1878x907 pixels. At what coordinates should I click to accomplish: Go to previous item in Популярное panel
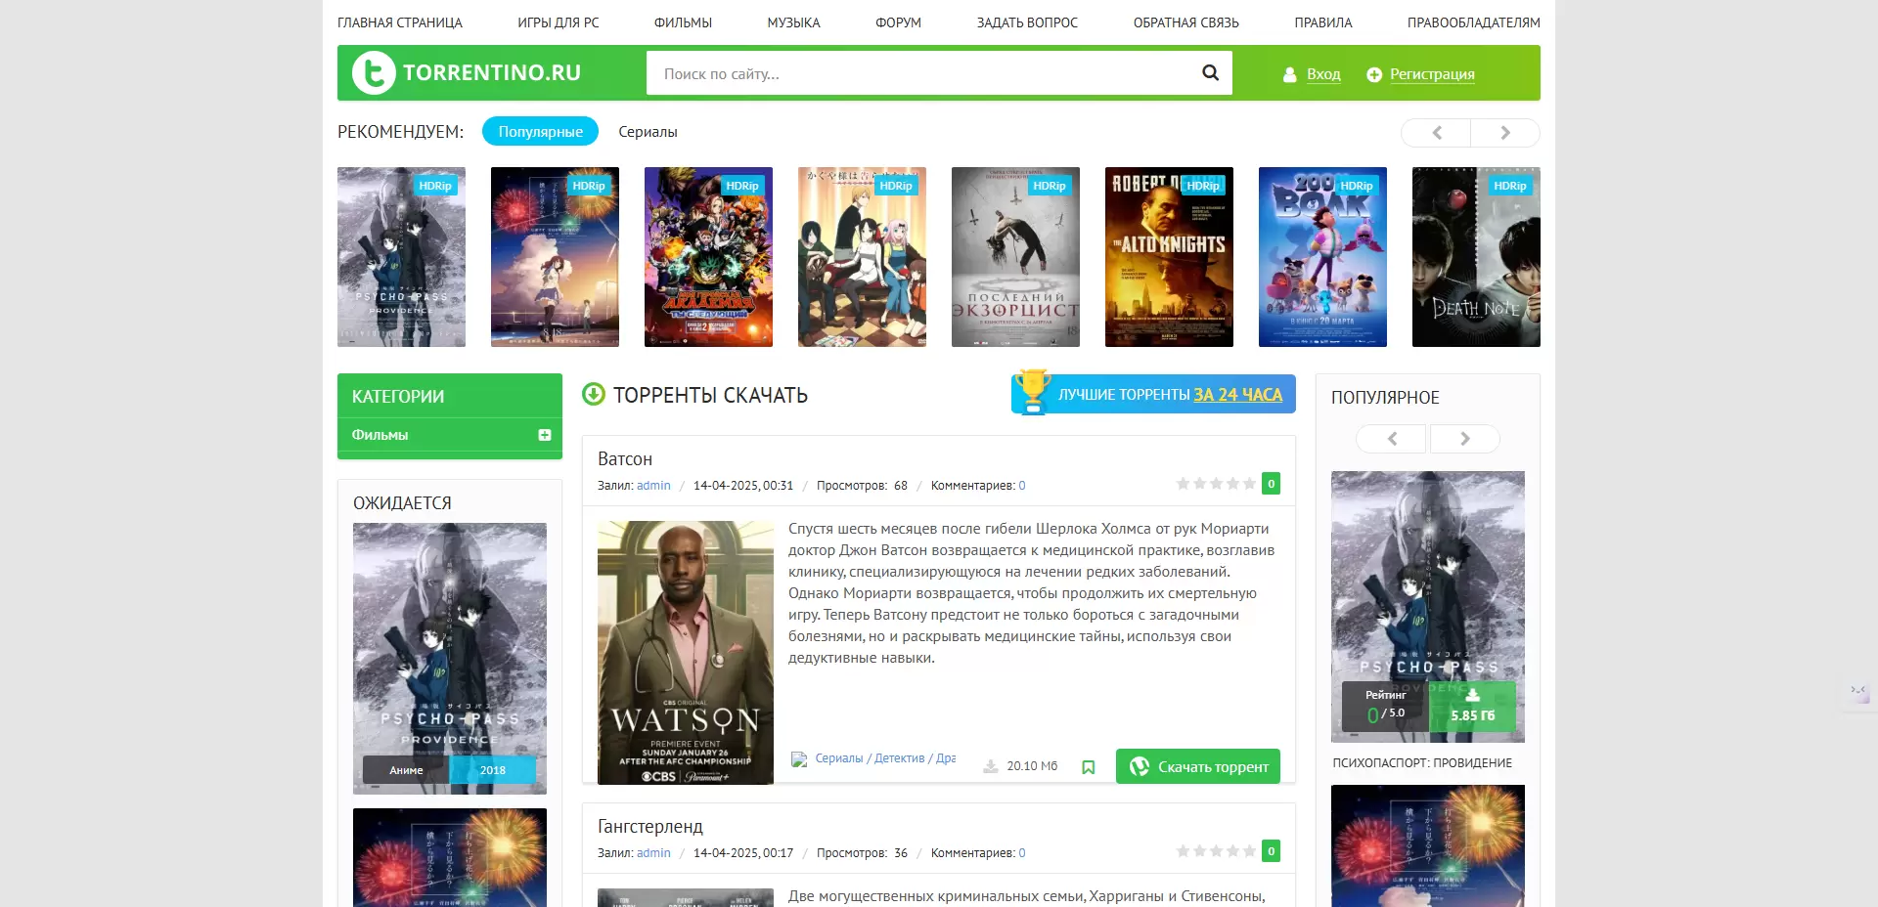tap(1391, 439)
